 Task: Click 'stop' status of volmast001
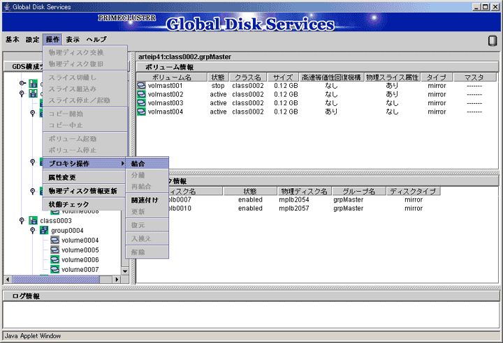218,86
